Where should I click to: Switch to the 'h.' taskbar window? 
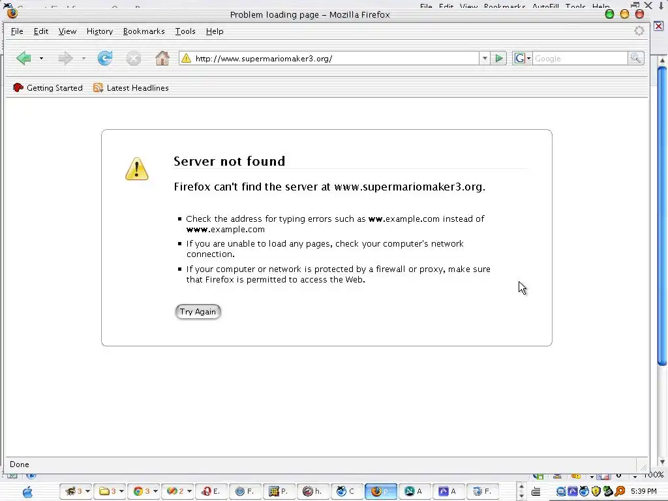[312, 491]
